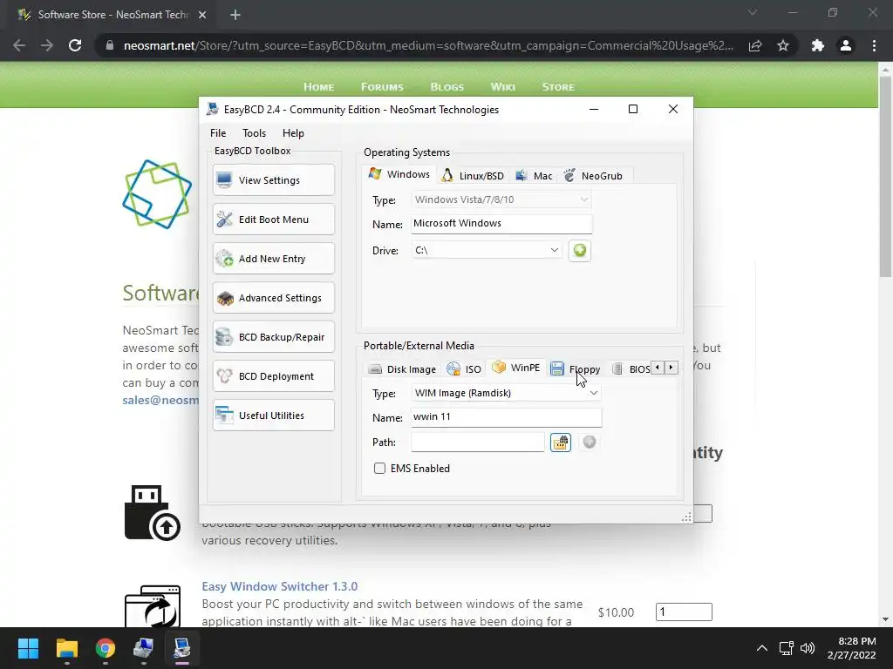893x669 pixels.
Task: Open the Chrome three-dot menu
Action: [874, 45]
